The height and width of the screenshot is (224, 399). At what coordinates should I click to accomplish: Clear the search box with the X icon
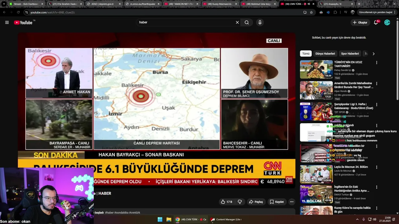237,22
